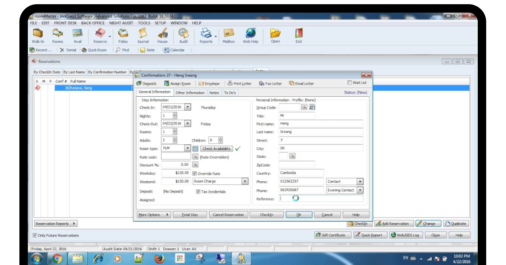506x265 pixels.
Task: Open the Web Help globe icon
Action: click(x=250, y=36)
